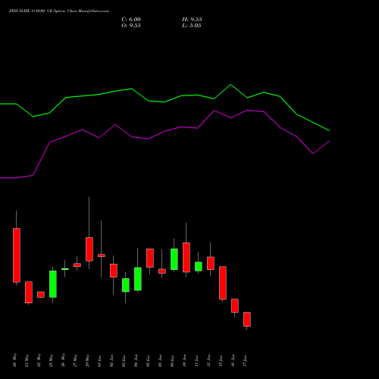Click the purple line's lowest dip near its right end
The height and width of the screenshot is (379, 379).
point(313,153)
